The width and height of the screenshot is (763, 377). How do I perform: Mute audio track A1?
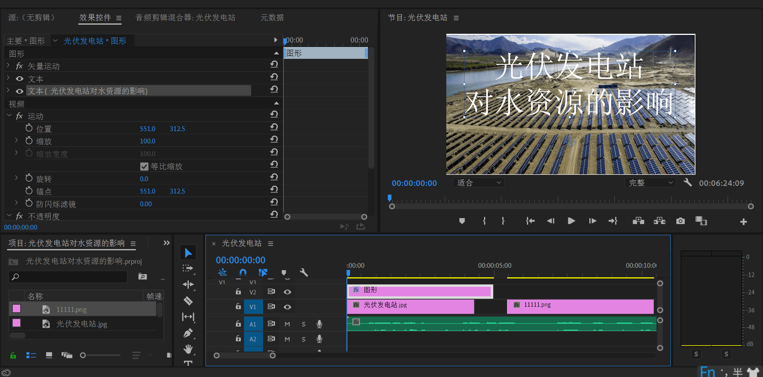287,324
